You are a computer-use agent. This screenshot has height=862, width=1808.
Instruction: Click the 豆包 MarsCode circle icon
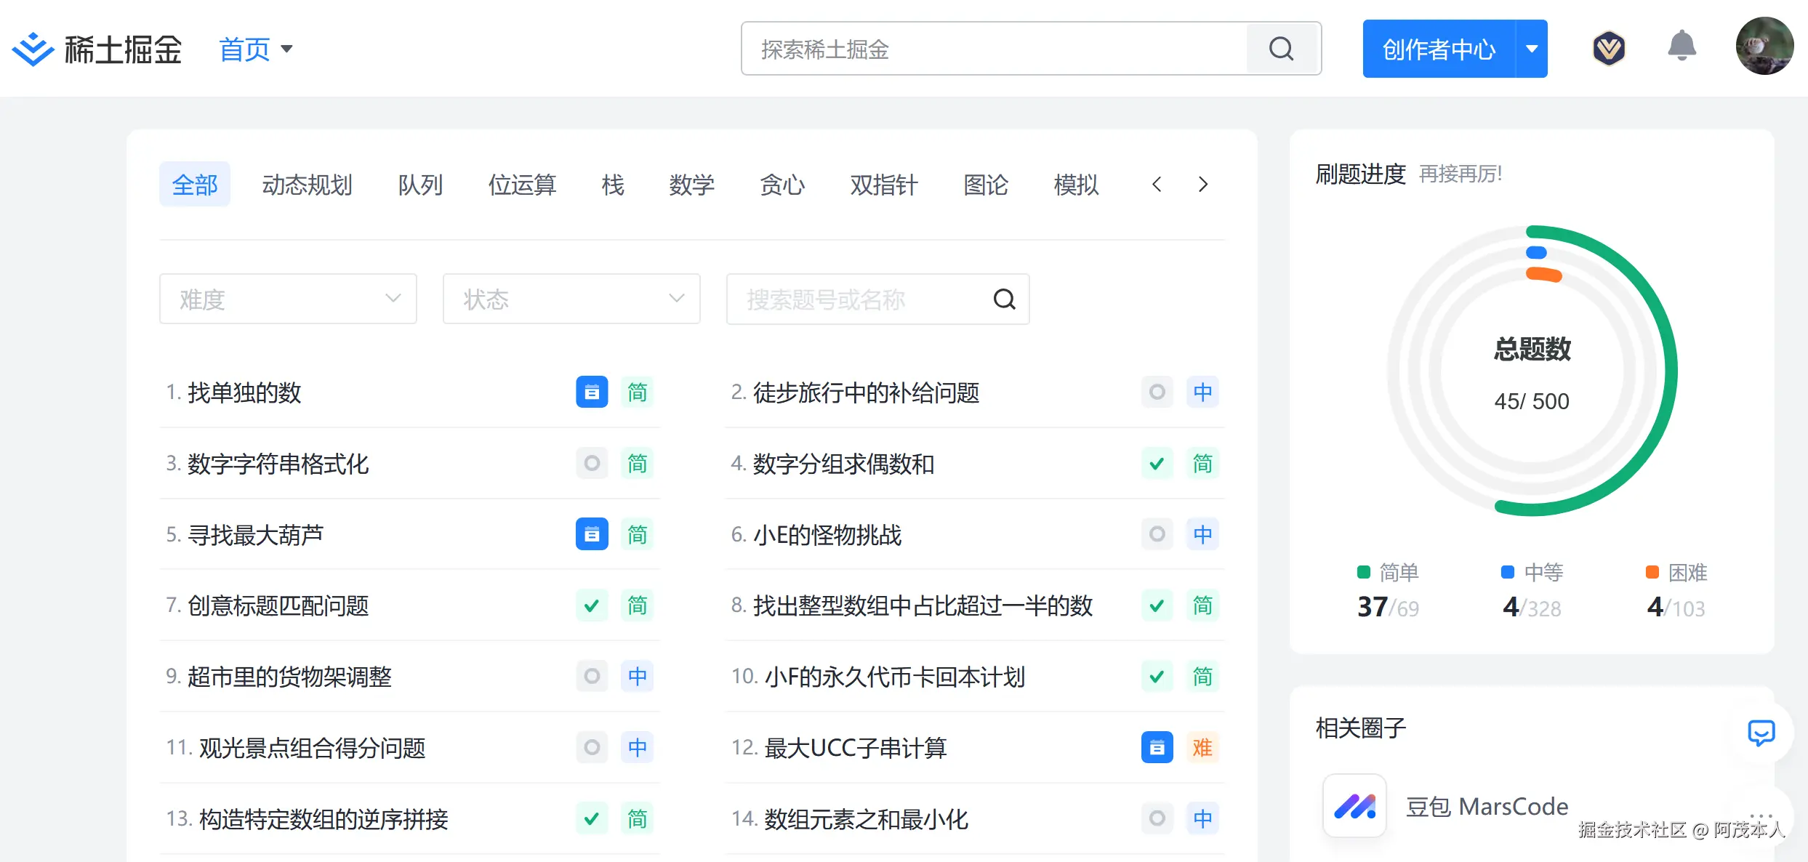click(x=1354, y=806)
